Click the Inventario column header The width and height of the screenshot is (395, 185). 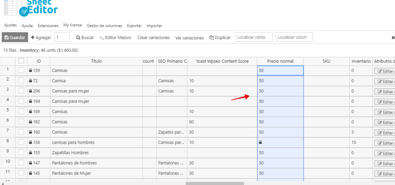click(361, 61)
